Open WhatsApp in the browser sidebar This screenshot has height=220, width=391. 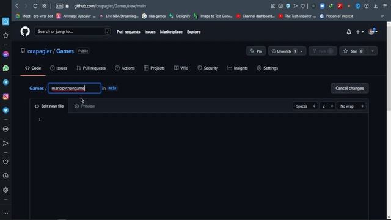tap(5, 68)
